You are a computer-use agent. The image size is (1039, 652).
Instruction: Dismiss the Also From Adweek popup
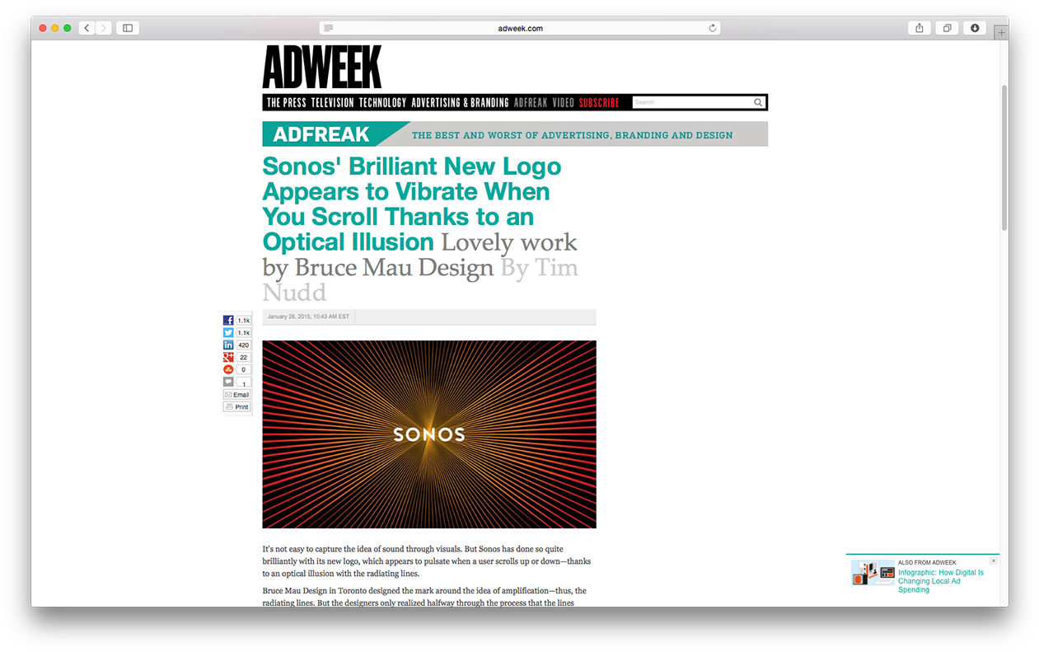994,560
